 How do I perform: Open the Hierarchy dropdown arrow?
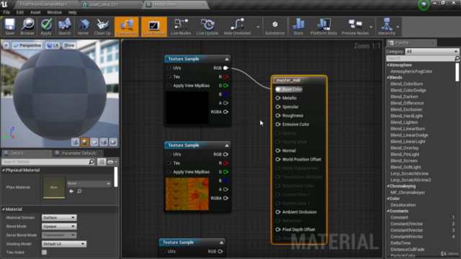pyautogui.click(x=398, y=27)
